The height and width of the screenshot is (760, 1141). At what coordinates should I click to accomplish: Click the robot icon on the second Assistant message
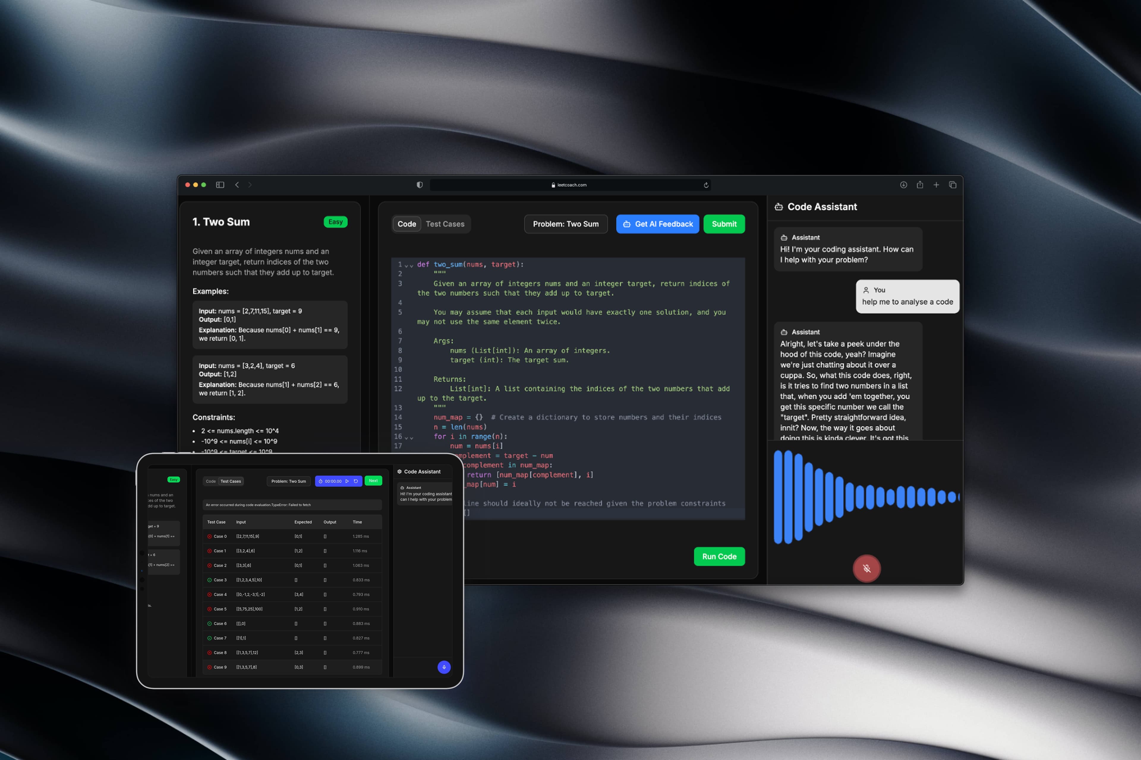[784, 332]
